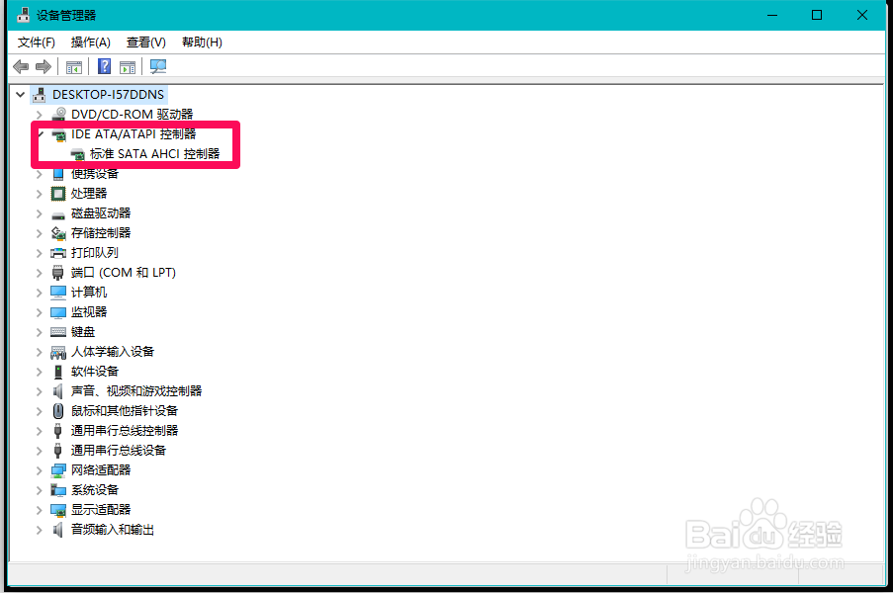Click the 通用串行总线控制器 USB icon
Viewport: 893px width, 593px height.
pos(58,431)
